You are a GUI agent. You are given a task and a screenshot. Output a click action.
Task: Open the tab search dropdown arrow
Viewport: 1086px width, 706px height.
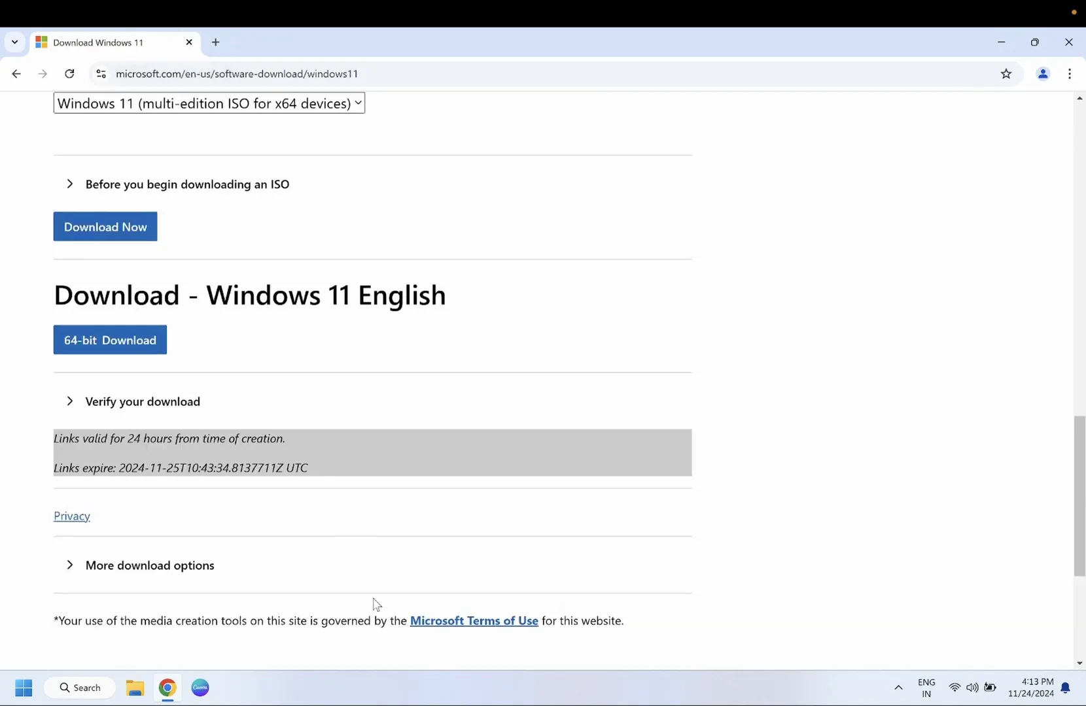click(14, 42)
